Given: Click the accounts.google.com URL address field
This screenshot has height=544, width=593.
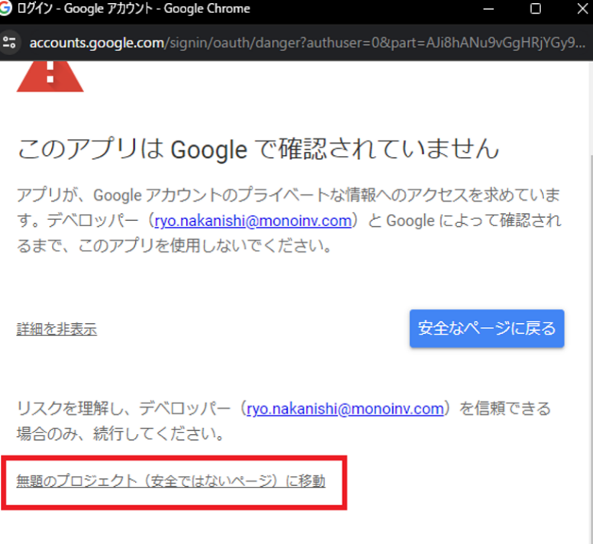Looking at the screenshot, I should click(307, 43).
